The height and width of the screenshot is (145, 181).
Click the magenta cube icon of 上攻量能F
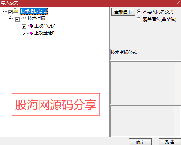click(x=31, y=33)
